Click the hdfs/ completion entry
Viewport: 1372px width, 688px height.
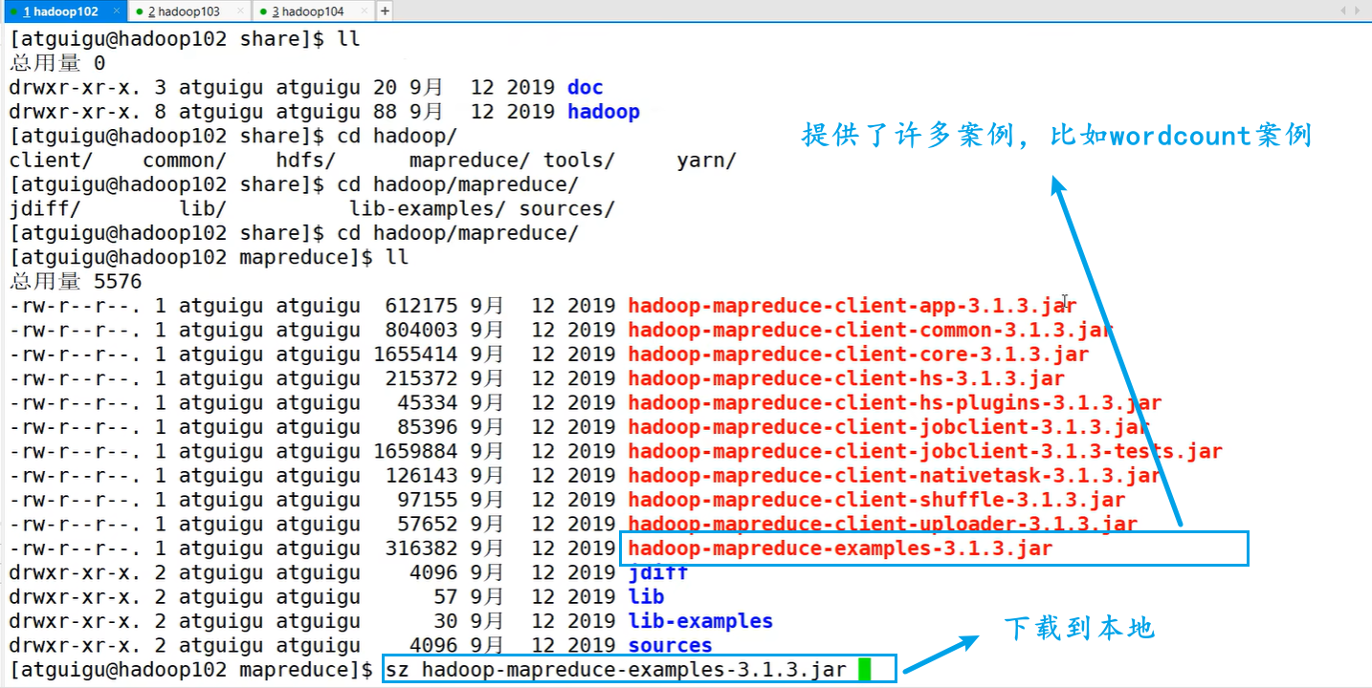click(x=306, y=161)
